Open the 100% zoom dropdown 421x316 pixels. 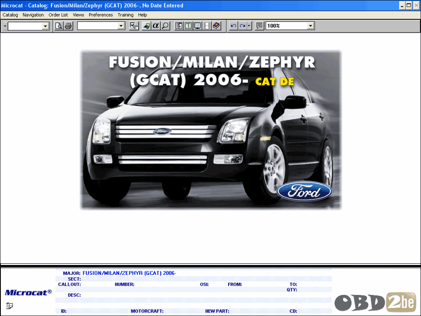[311, 26]
